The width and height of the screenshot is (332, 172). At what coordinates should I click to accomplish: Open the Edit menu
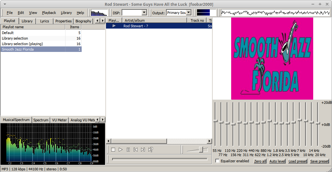(x=21, y=13)
